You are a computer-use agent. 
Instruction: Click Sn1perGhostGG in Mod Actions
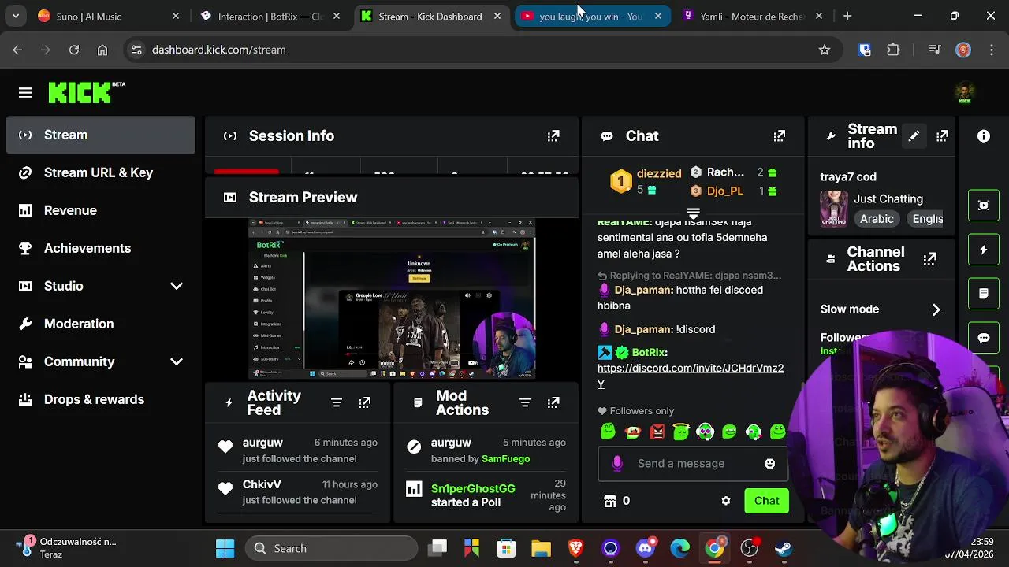473,488
